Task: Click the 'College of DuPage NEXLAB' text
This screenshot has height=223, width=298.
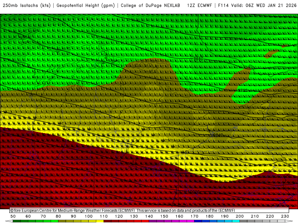Action: coord(150,5)
